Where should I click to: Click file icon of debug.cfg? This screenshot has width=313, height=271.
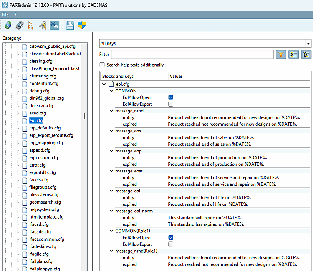point(25,91)
